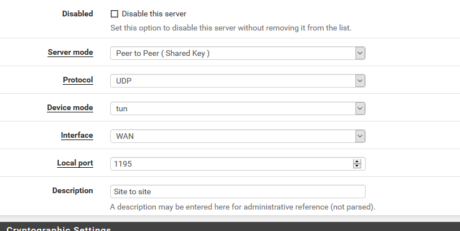The height and width of the screenshot is (231, 460).
Task: Increase Local port with the up arrow
Action: (357, 162)
